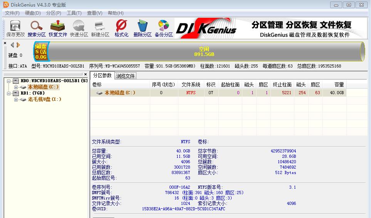Image resolution: width=371 pixels, height=218 pixels.
Task: Click the 硬盘 0 disk label
Action: [x=15, y=55]
